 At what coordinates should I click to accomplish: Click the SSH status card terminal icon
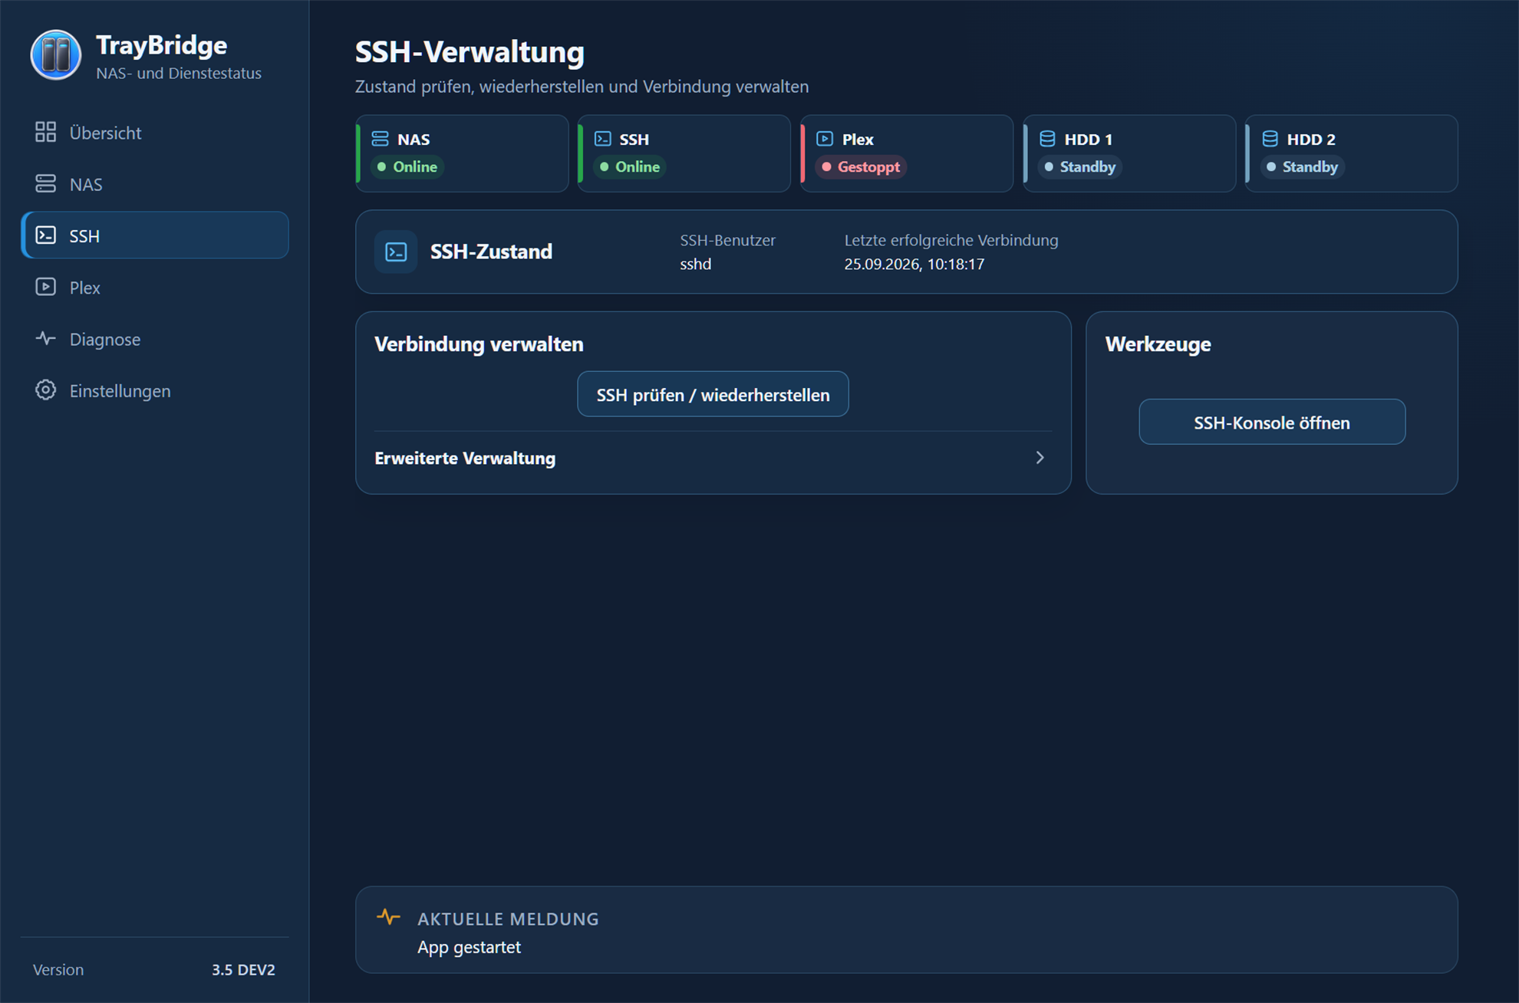point(603,139)
